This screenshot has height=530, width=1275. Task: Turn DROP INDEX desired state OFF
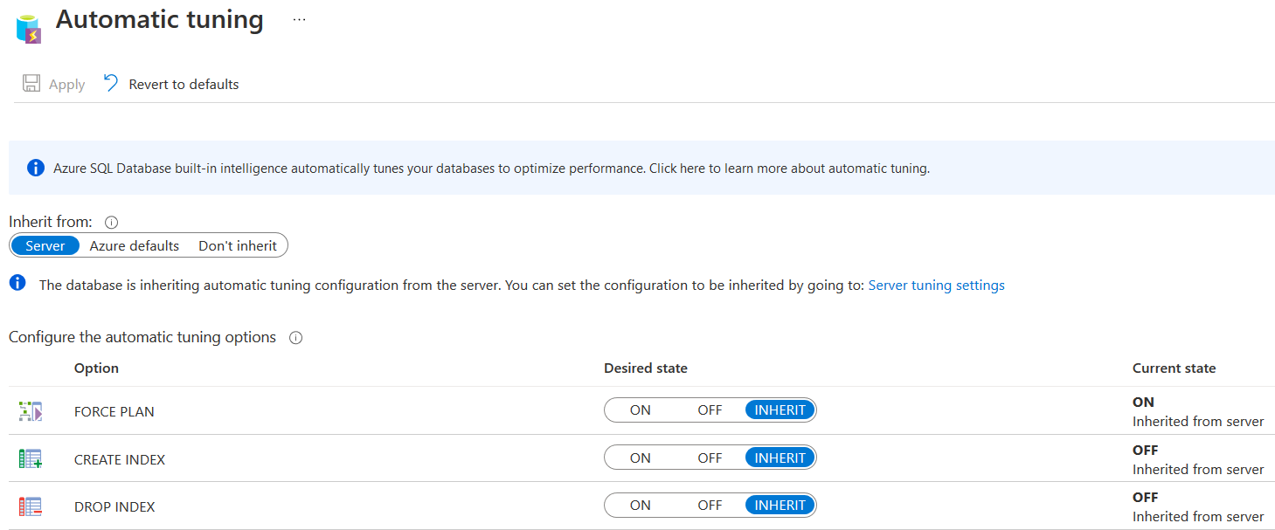tap(710, 506)
